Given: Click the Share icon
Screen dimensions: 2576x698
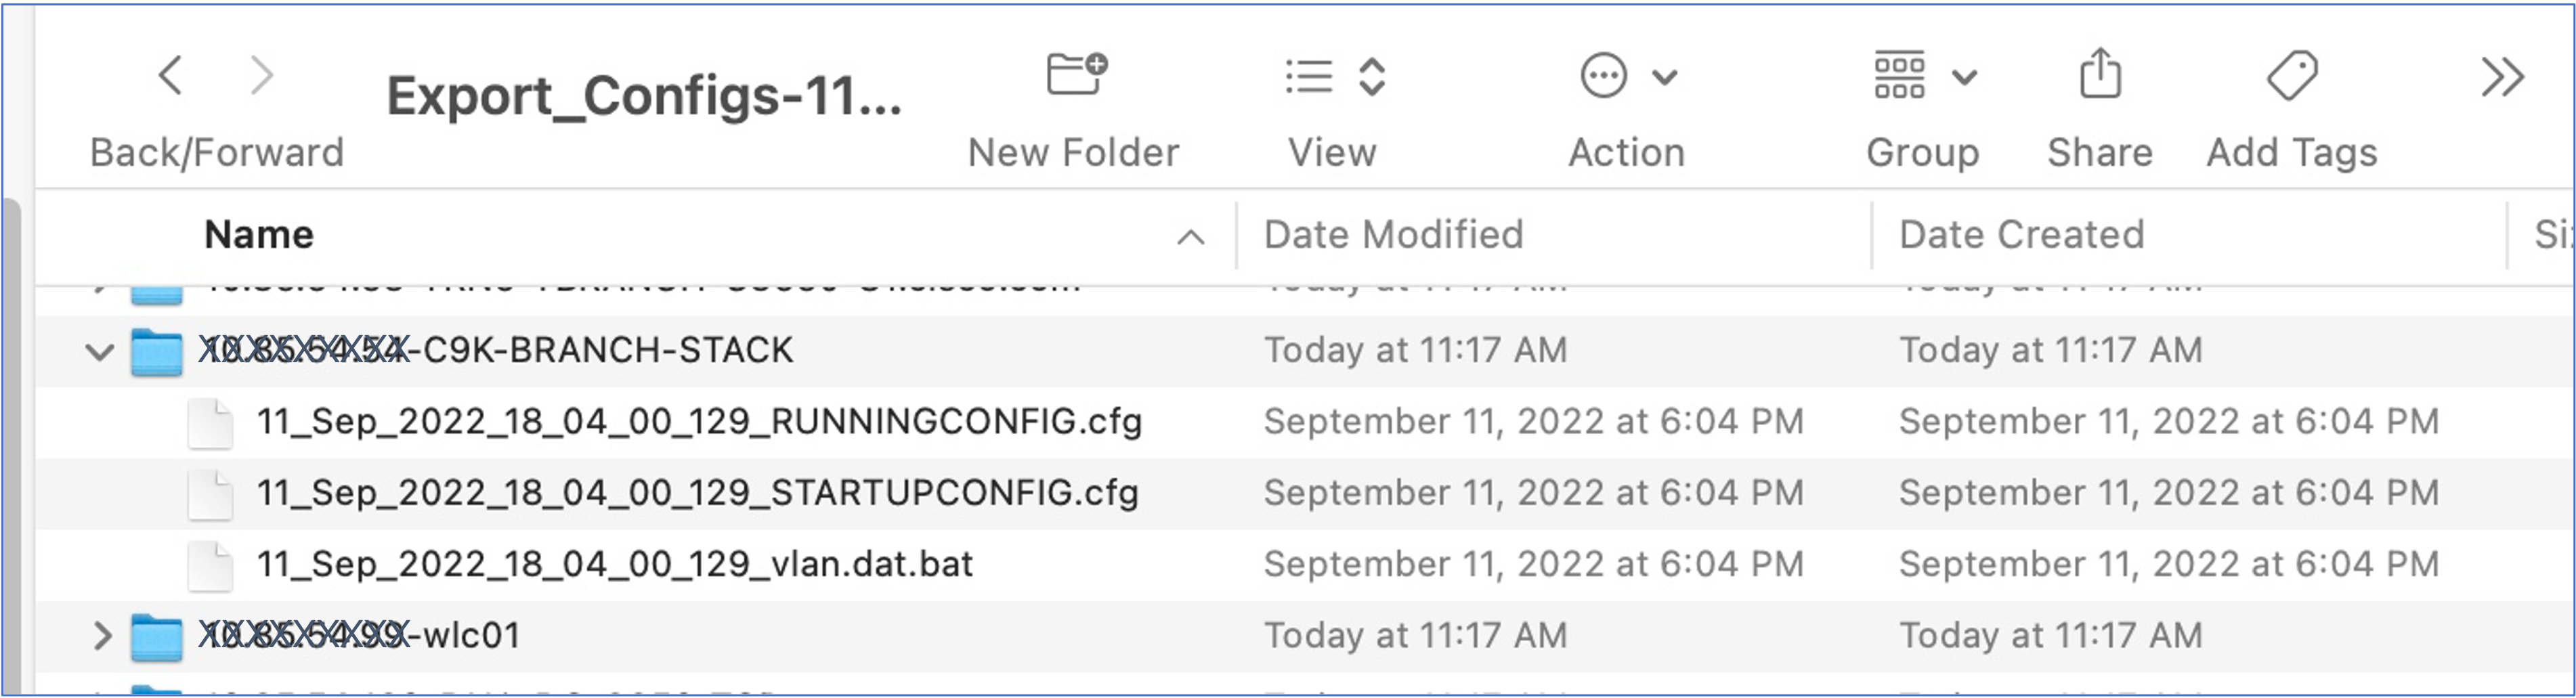Looking at the screenshot, I should click(x=2100, y=76).
